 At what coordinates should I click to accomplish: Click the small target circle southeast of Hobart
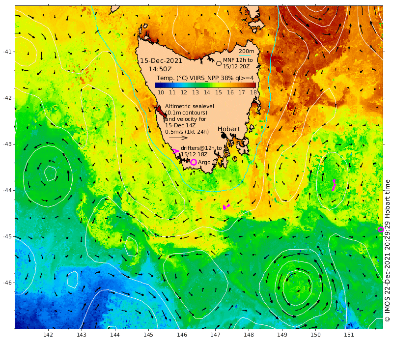235,159
